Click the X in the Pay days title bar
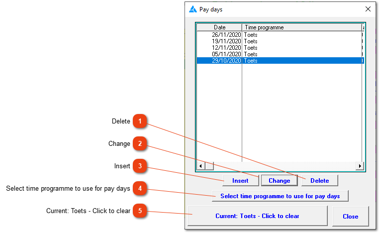The width and height of the screenshot is (380, 234). pos(368,9)
